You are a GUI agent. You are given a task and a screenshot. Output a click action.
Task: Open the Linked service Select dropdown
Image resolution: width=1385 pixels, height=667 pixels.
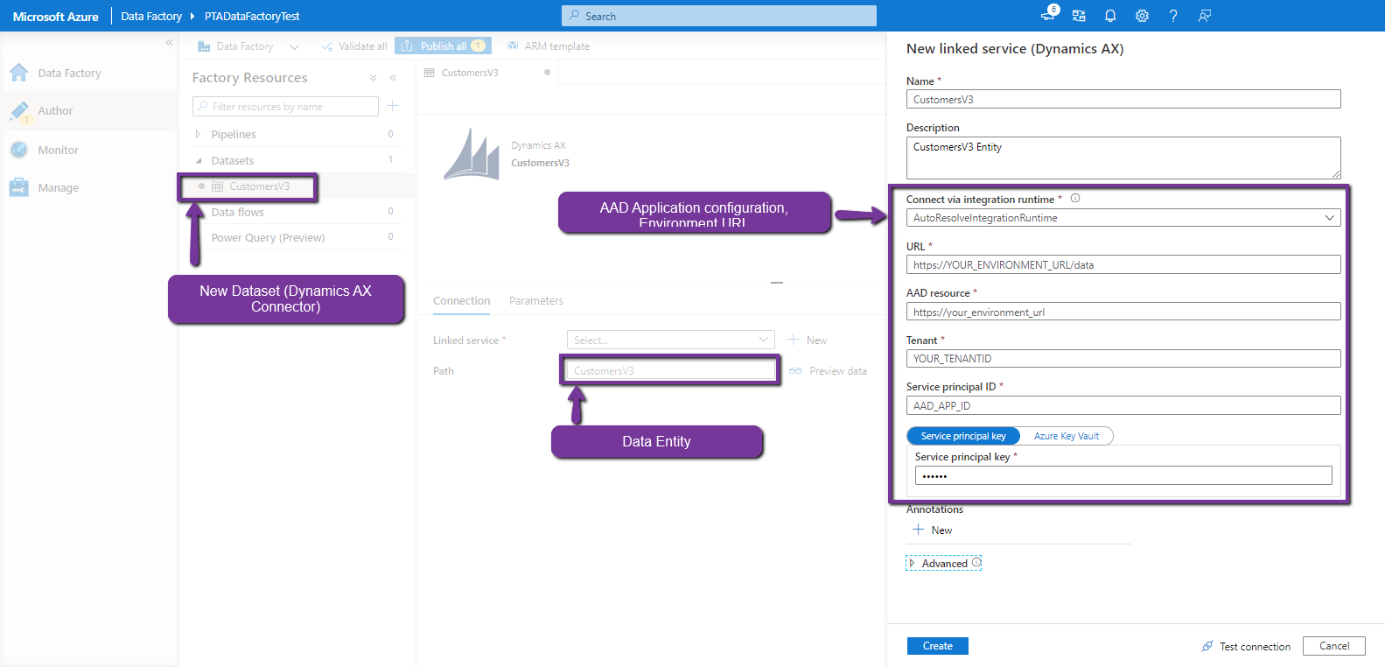click(x=671, y=340)
